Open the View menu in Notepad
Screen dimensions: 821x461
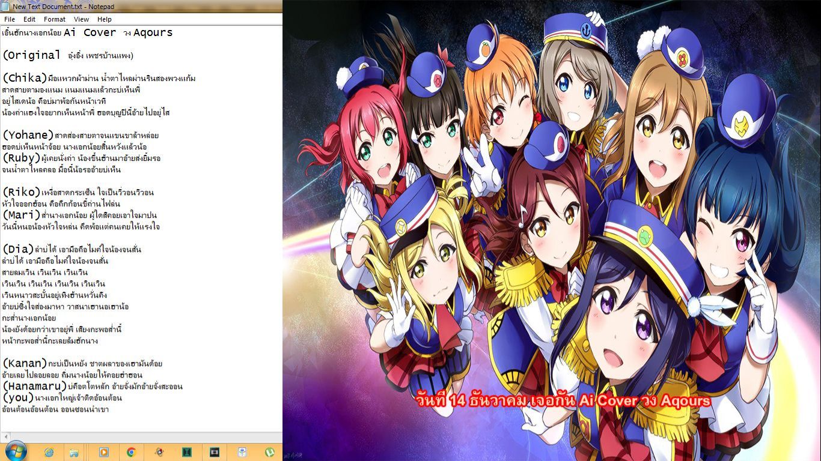81,19
